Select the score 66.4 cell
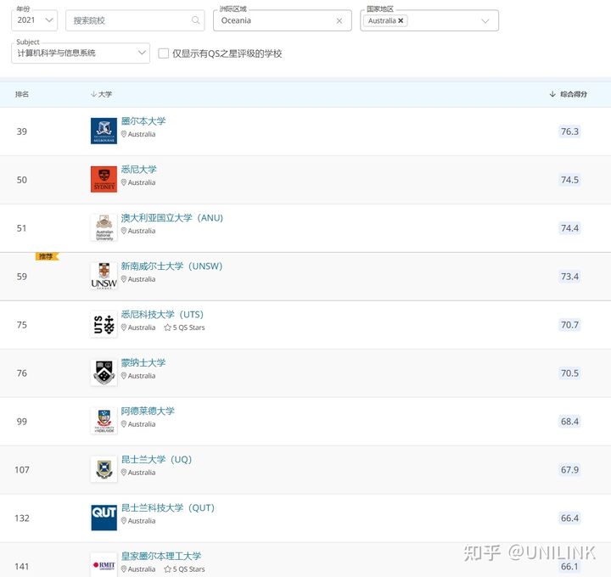Screen dimensions: 611x577 click(x=569, y=518)
